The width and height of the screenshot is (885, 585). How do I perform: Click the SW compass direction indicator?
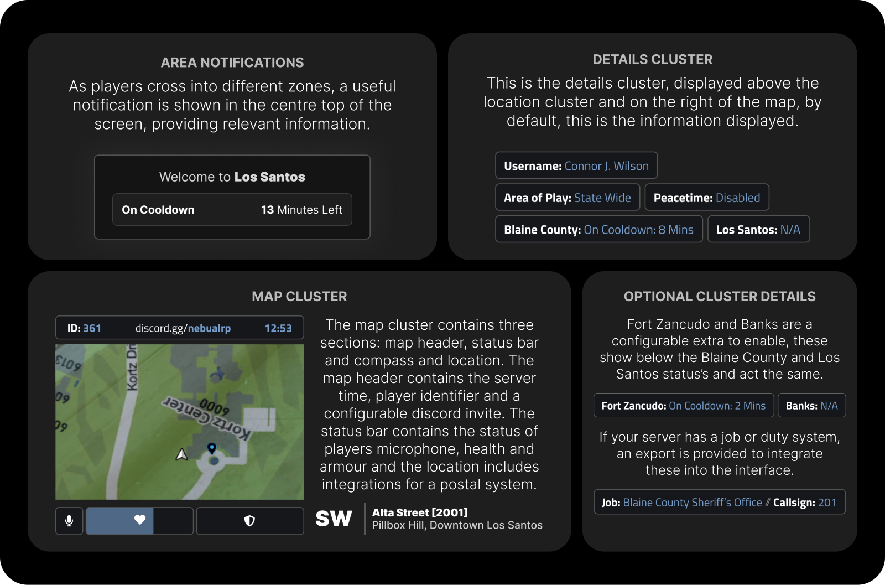point(334,519)
